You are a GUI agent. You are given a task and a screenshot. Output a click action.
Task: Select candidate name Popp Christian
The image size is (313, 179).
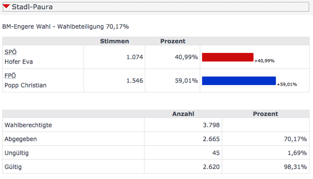click(x=25, y=85)
